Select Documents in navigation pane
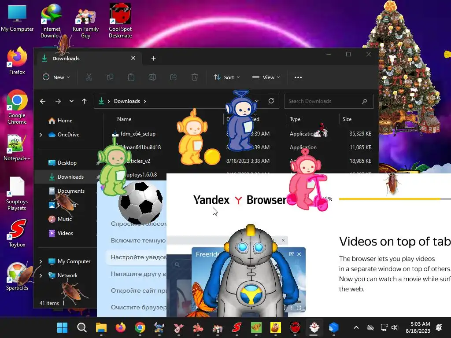 [x=67, y=191]
